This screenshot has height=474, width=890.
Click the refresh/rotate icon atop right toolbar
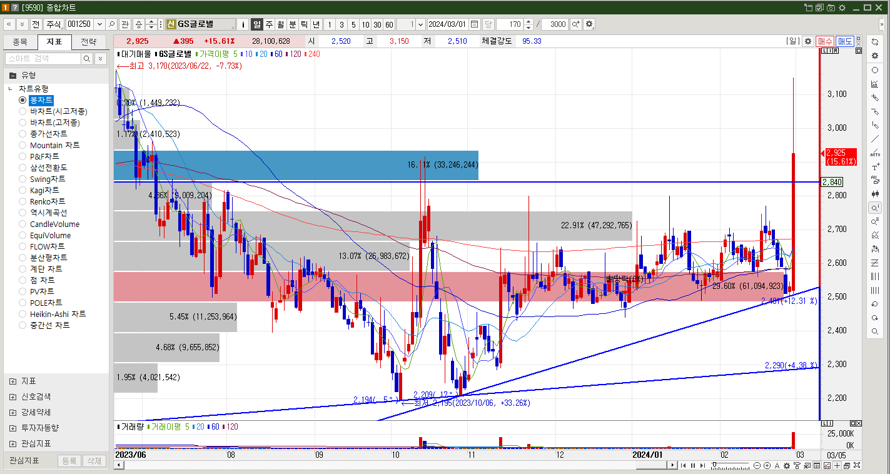tap(875, 41)
